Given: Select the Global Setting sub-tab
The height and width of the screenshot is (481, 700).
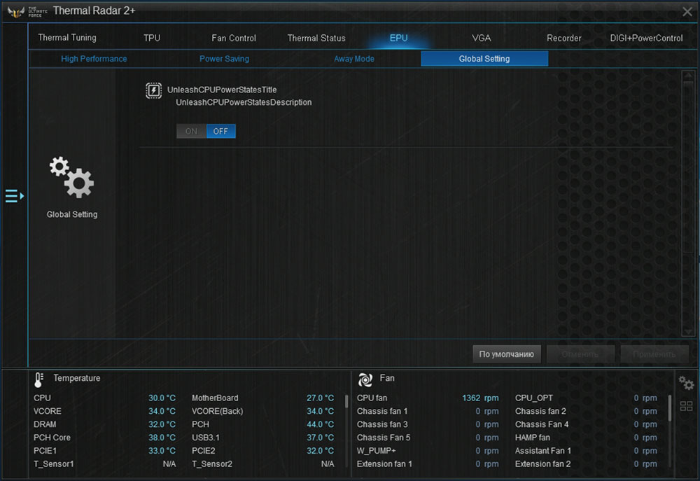Looking at the screenshot, I should point(484,59).
